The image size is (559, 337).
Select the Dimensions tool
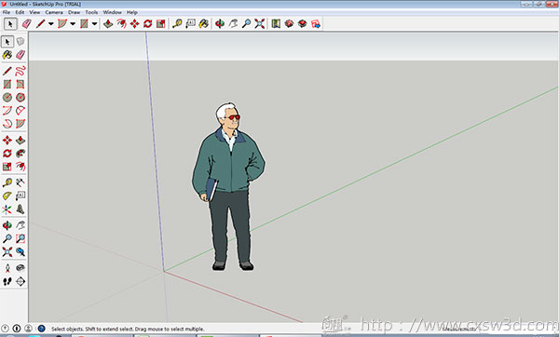click(x=20, y=182)
